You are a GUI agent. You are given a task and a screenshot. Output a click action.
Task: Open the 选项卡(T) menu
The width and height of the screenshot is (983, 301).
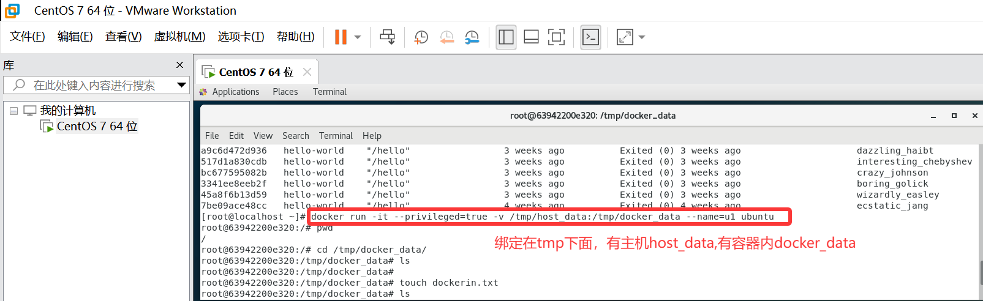[x=241, y=37]
